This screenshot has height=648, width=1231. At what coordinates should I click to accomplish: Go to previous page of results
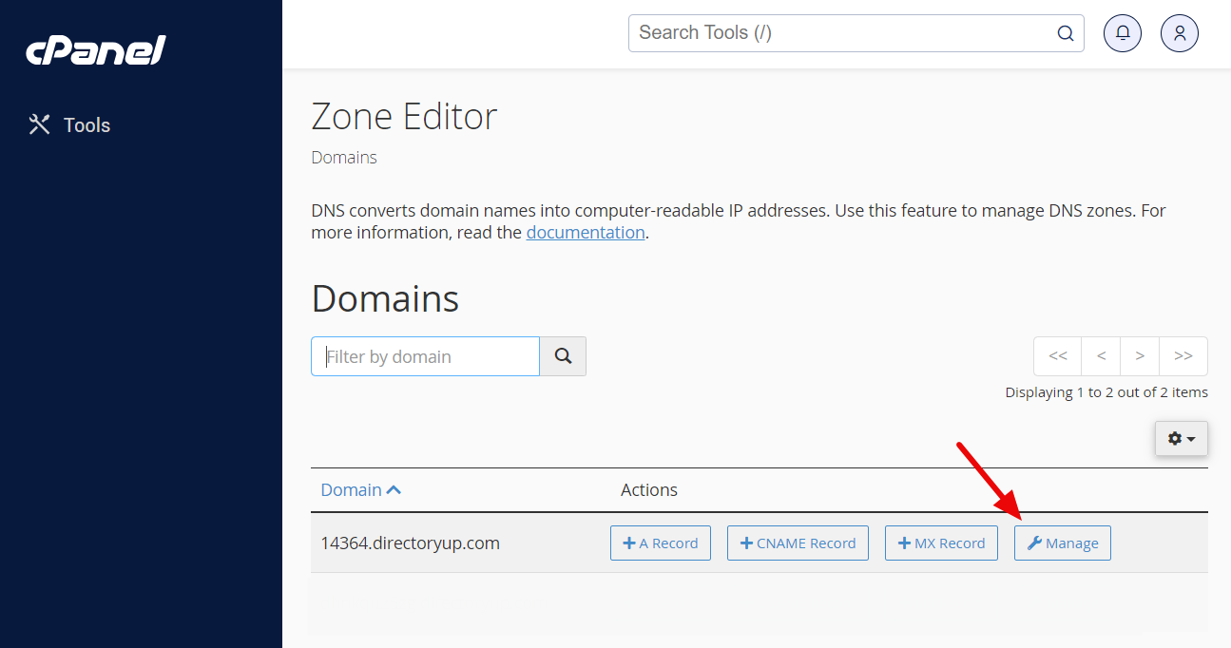(1101, 356)
